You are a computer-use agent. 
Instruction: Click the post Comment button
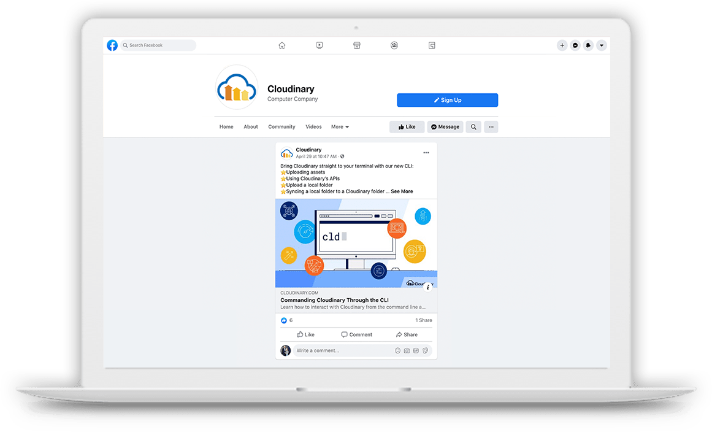click(x=356, y=335)
